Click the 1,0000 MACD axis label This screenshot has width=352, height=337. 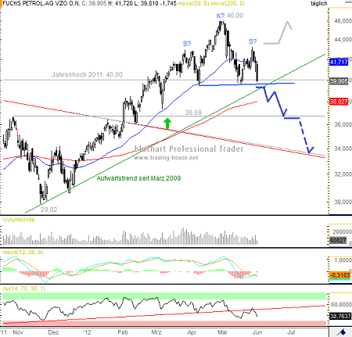343,260
